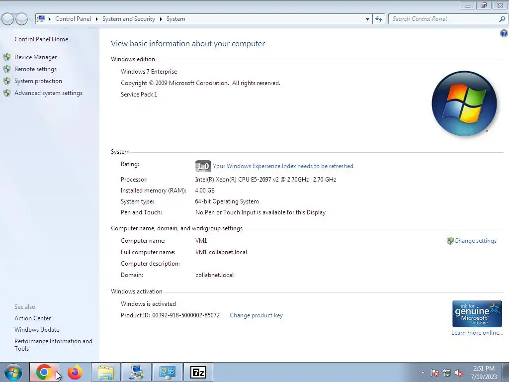Open the address bar history dropdown

[x=367, y=19]
